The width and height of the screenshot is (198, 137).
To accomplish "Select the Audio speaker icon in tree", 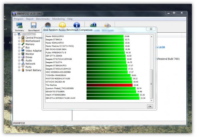I will [x=23, y=60].
